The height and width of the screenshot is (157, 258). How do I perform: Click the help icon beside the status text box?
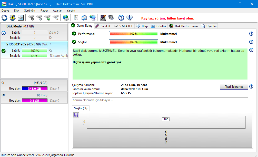click(251, 50)
